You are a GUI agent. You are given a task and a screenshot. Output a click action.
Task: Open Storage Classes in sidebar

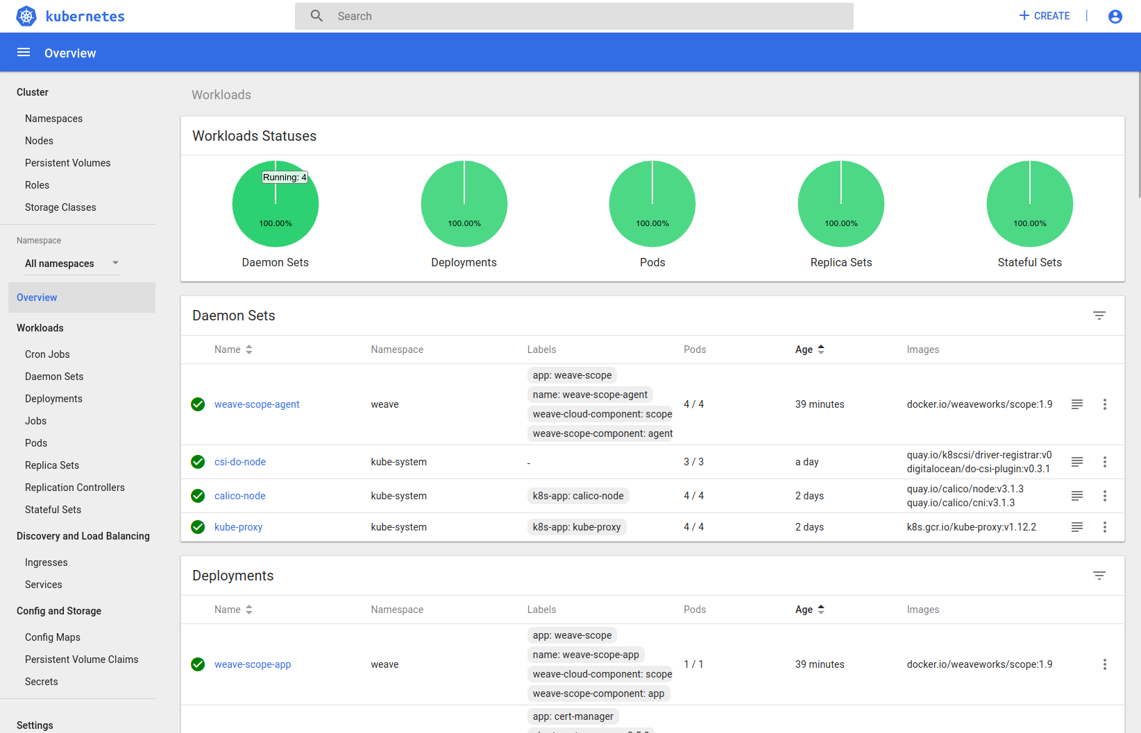click(60, 207)
